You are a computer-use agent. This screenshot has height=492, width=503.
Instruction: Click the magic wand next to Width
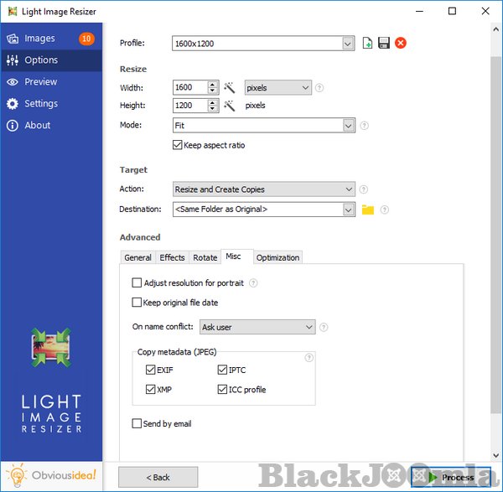[x=230, y=87]
